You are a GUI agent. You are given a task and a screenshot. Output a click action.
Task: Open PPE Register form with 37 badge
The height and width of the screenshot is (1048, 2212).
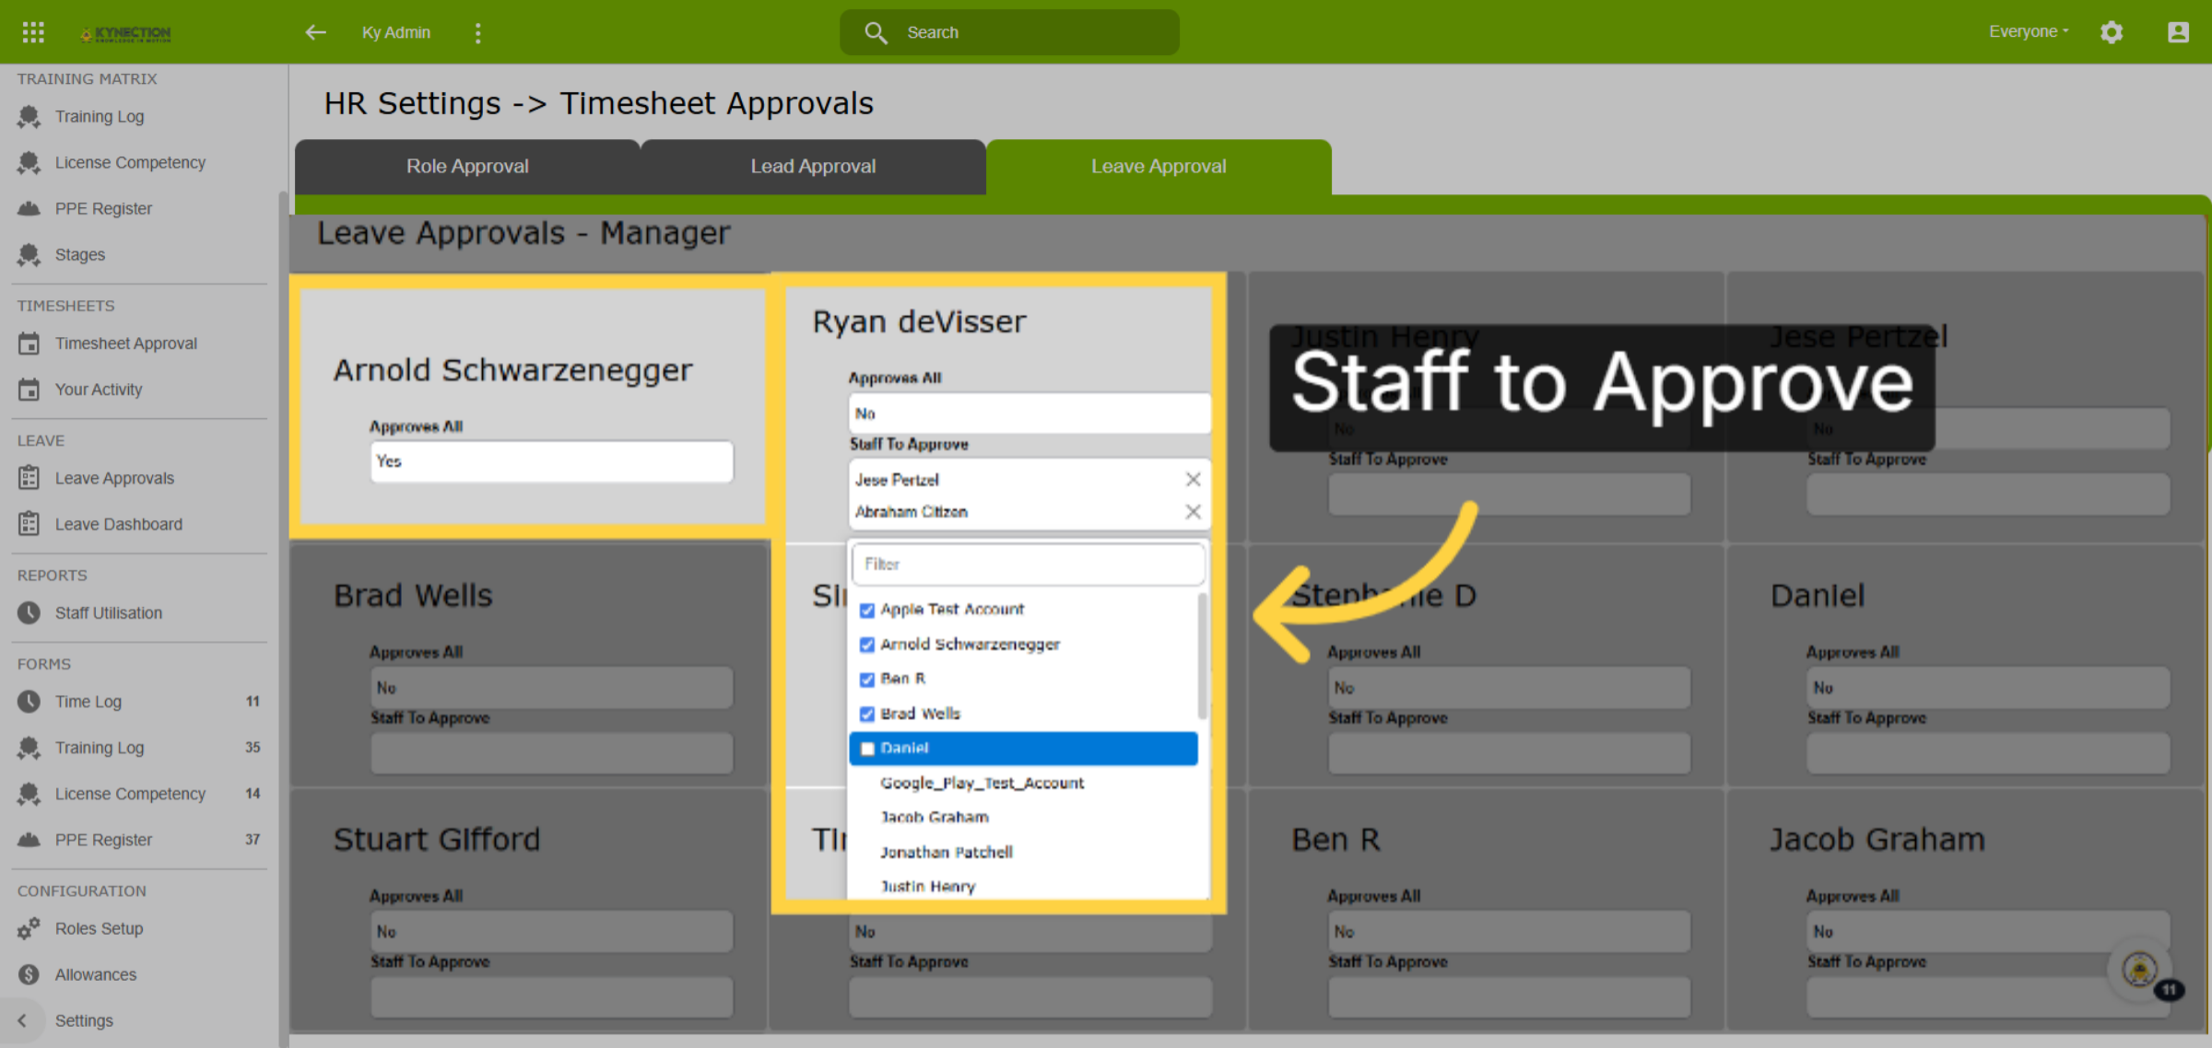(139, 840)
